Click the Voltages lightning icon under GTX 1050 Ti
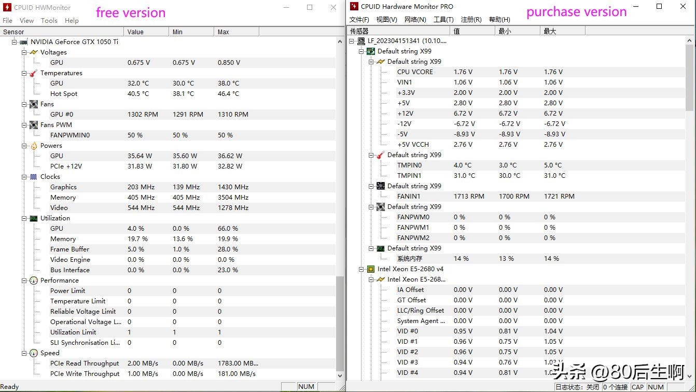696x392 pixels. click(x=33, y=52)
